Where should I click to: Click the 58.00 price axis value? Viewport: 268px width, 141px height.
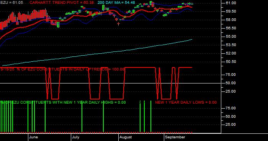tap(231, 20)
